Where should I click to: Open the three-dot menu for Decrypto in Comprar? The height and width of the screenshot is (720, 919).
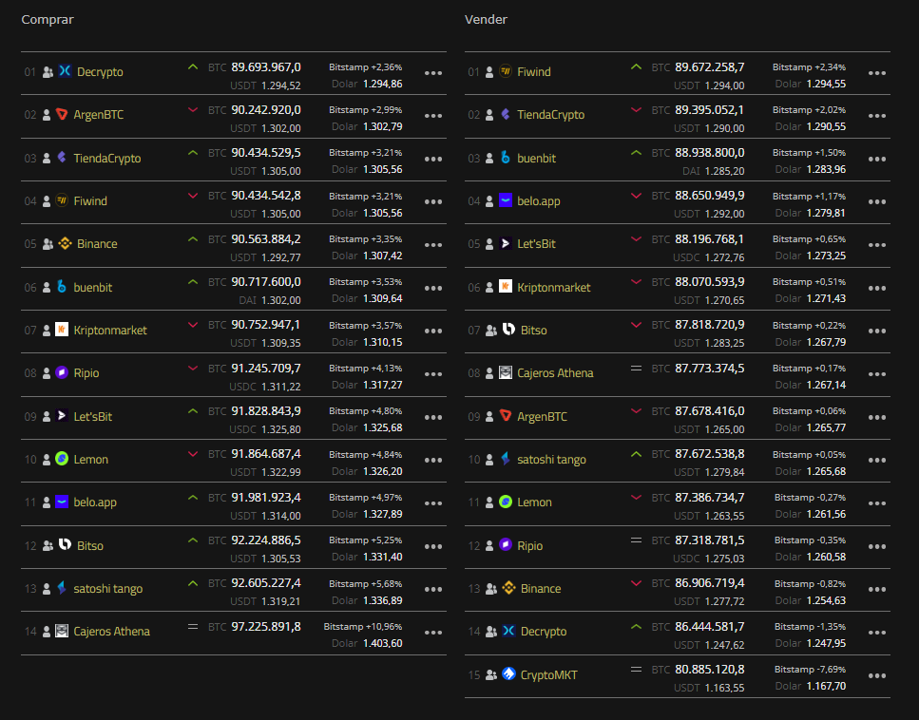(x=433, y=73)
